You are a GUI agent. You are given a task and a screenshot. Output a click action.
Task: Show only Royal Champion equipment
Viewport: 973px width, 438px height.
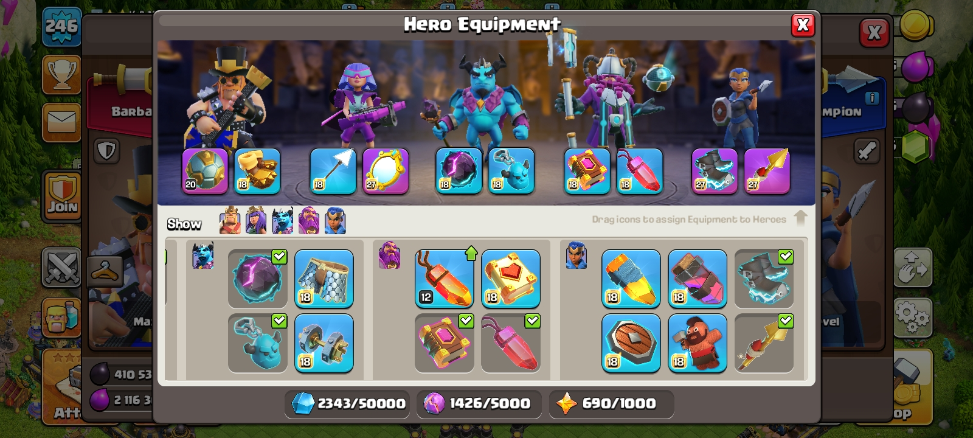[x=335, y=221]
